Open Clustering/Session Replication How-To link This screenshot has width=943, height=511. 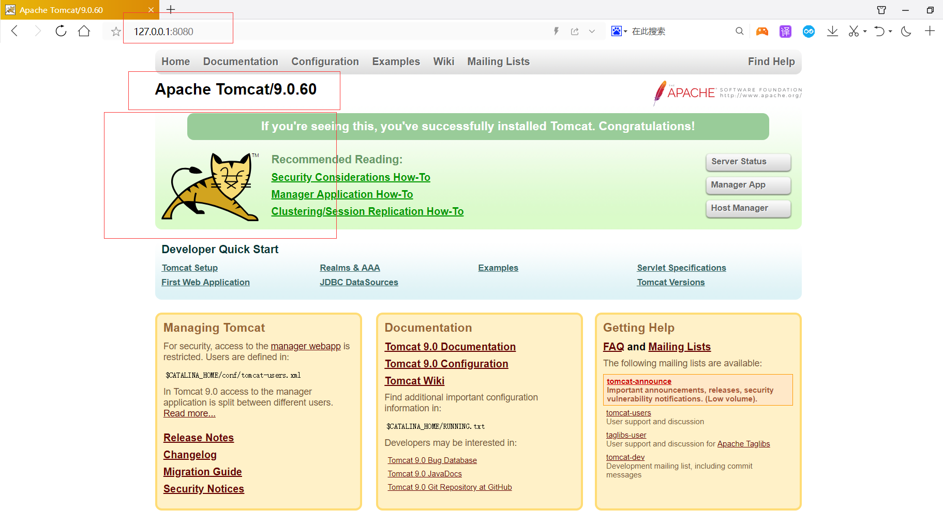tap(367, 211)
